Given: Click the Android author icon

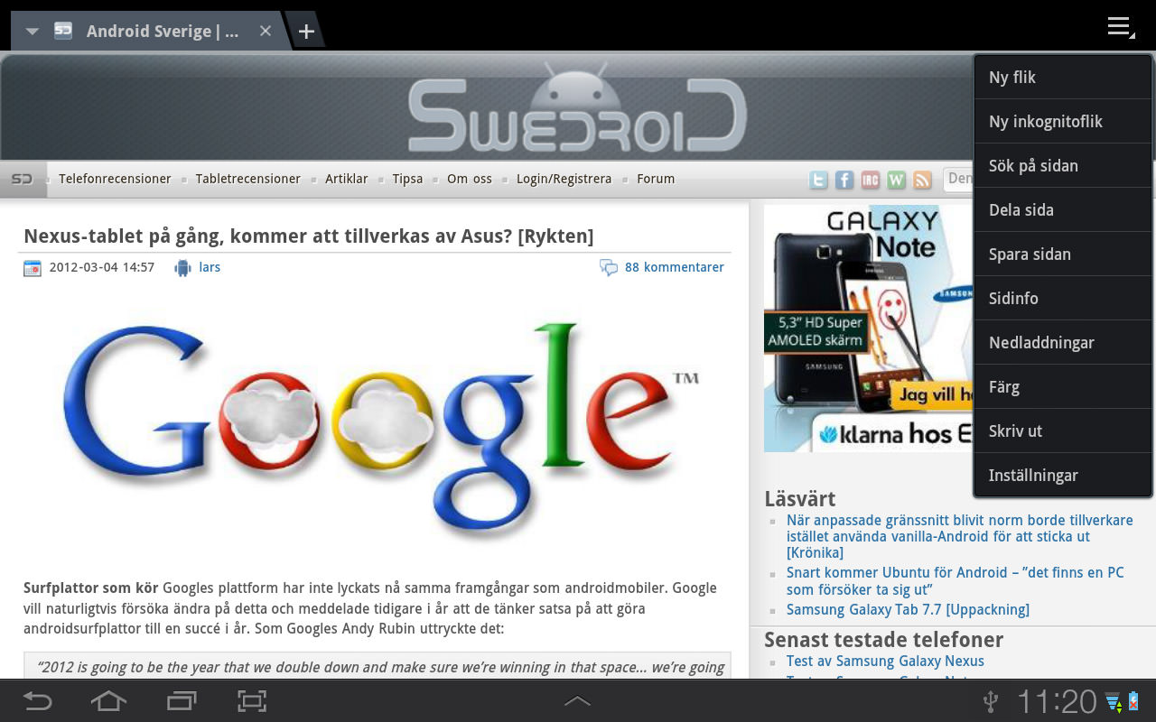Looking at the screenshot, I should tap(183, 268).
